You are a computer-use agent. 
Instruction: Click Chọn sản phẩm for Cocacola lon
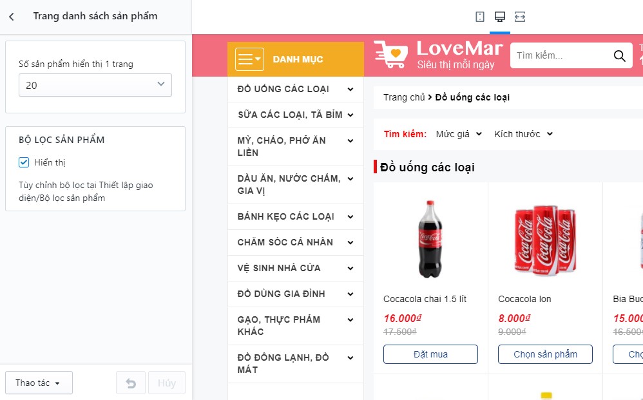click(x=545, y=354)
